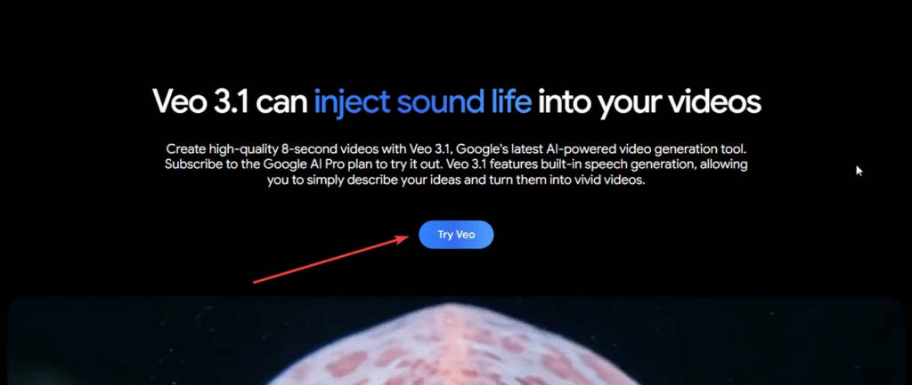Click the pink spotted jellyfish dome
This screenshot has height=385, width=912.
click(x=453, y=349)
